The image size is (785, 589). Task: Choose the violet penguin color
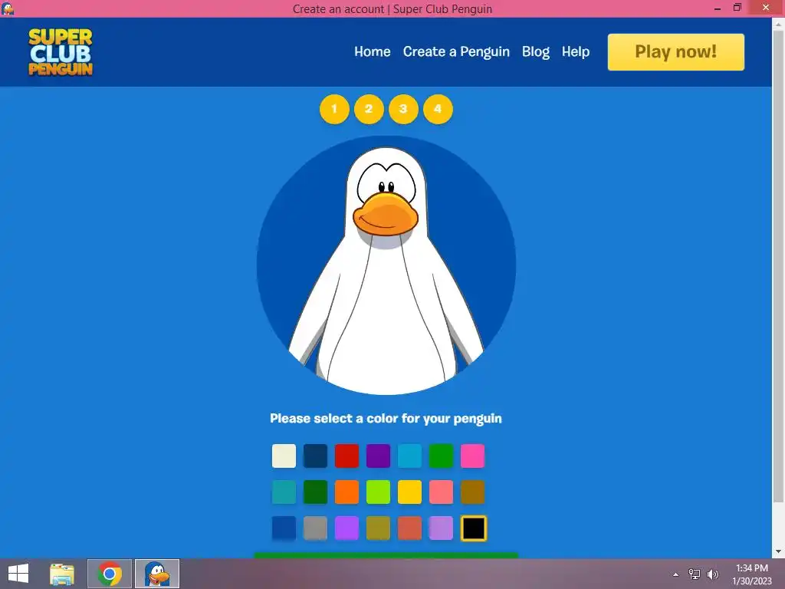coord(347,528)
